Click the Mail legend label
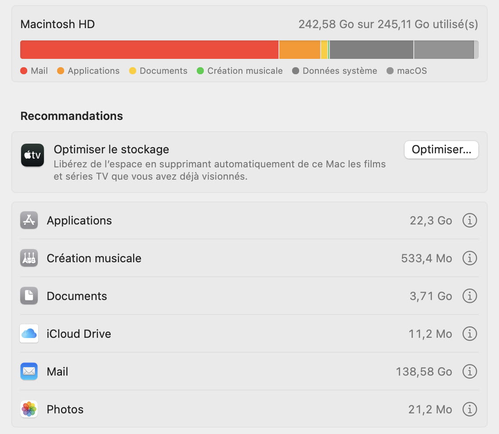499x434 pixels. [x=39, y=71]
